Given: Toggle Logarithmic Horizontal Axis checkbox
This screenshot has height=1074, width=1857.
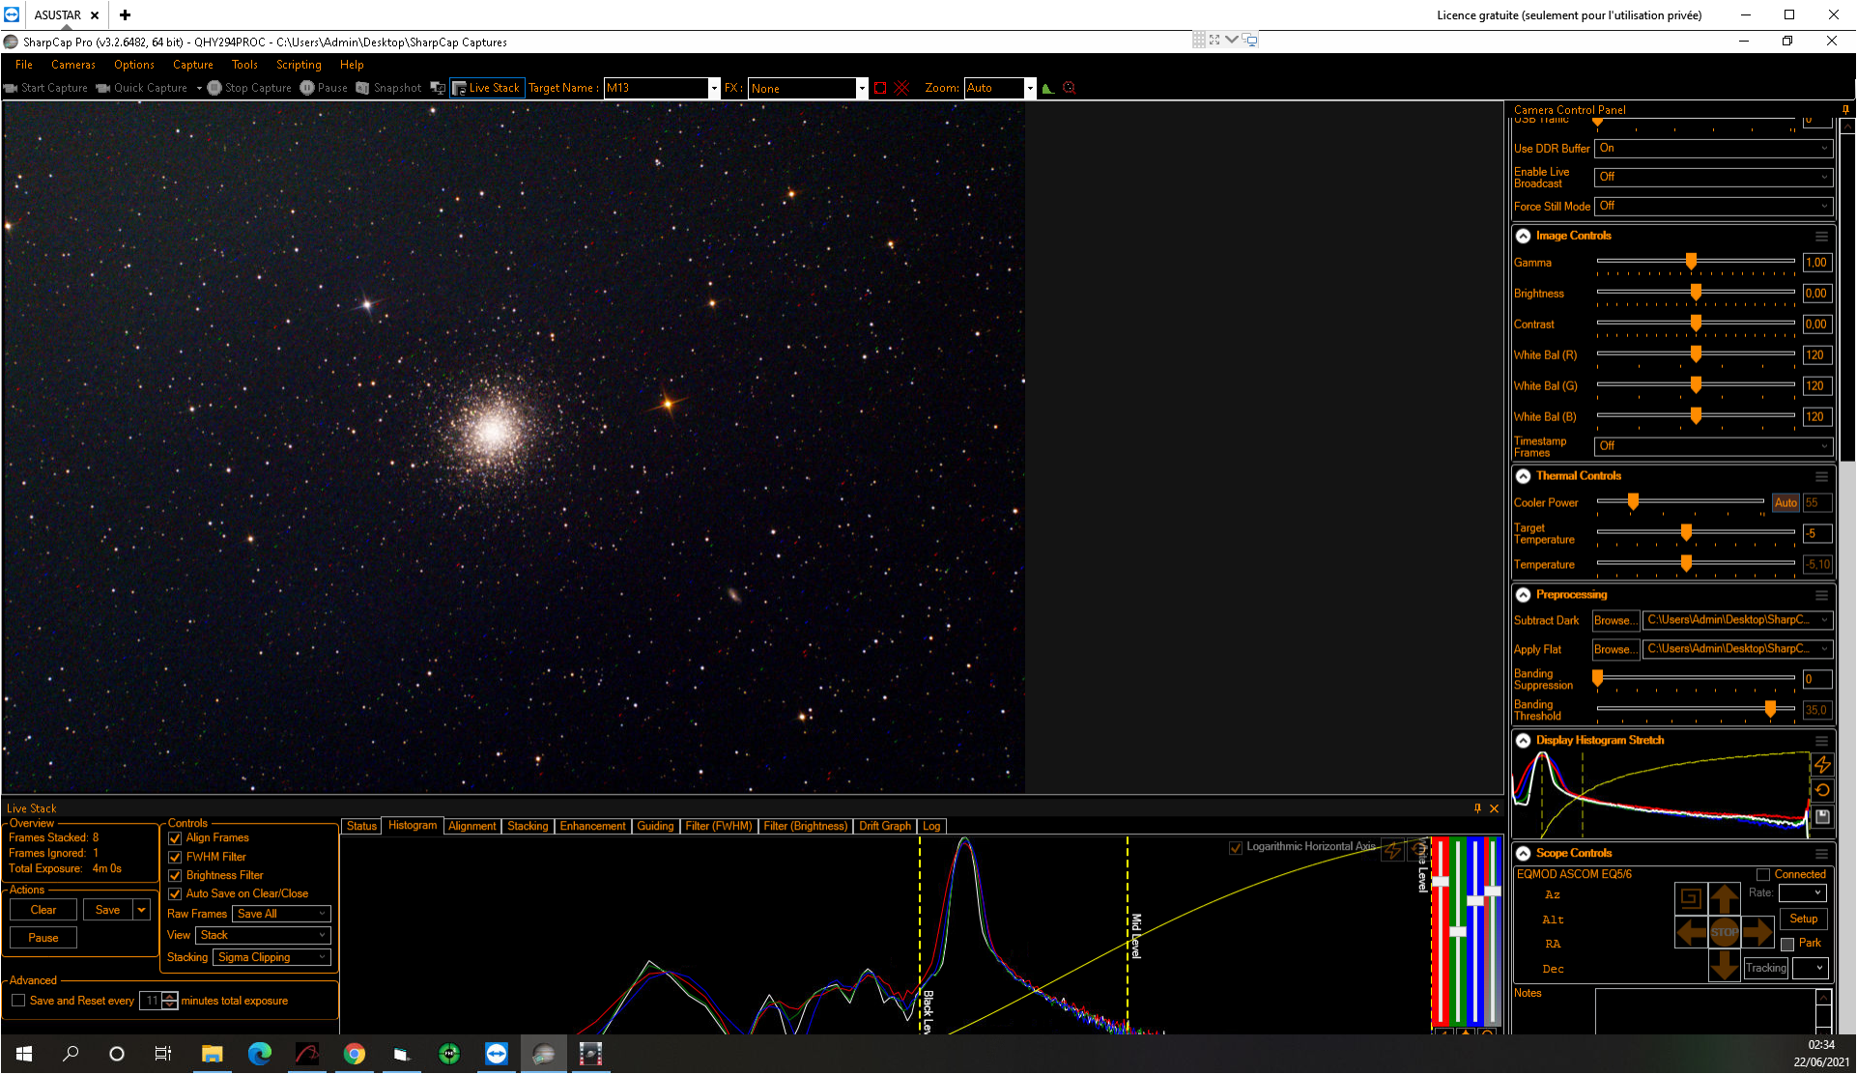Looking at the screenshot, I should coord(1235,847).
